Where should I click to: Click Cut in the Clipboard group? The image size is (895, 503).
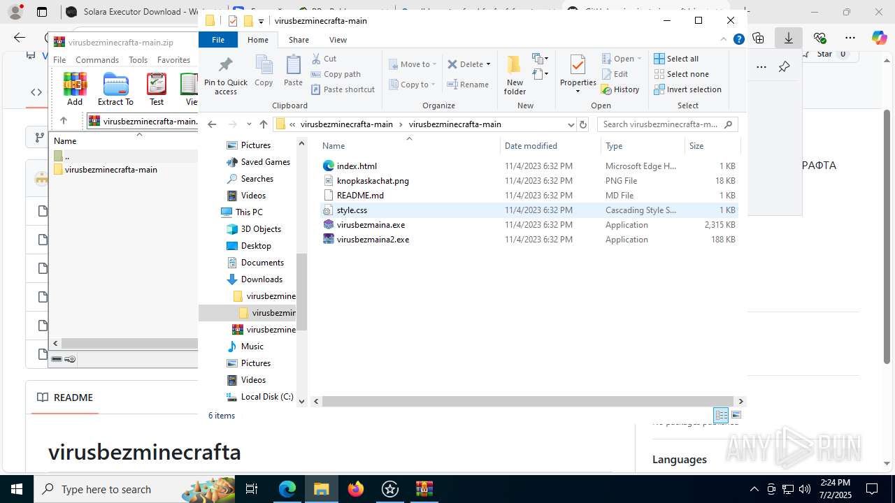[324, 59]
